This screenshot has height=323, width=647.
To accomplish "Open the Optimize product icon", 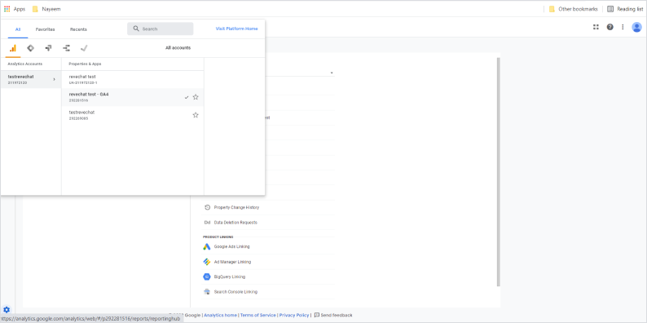I will 48,48.
